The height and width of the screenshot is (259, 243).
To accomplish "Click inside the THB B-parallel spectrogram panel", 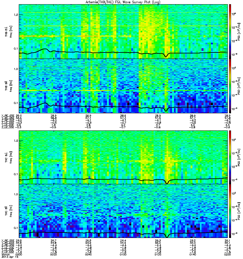I will click(x=123, y=86).
